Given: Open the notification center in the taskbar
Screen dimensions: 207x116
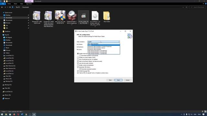Looking at the screenshot, I should click(x=203, y=114).
